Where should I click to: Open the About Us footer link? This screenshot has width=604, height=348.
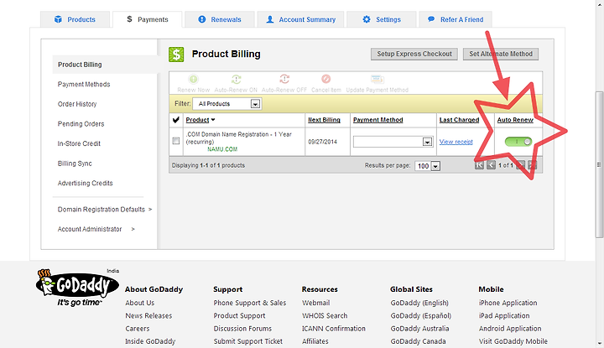click(x=140, y=303)
